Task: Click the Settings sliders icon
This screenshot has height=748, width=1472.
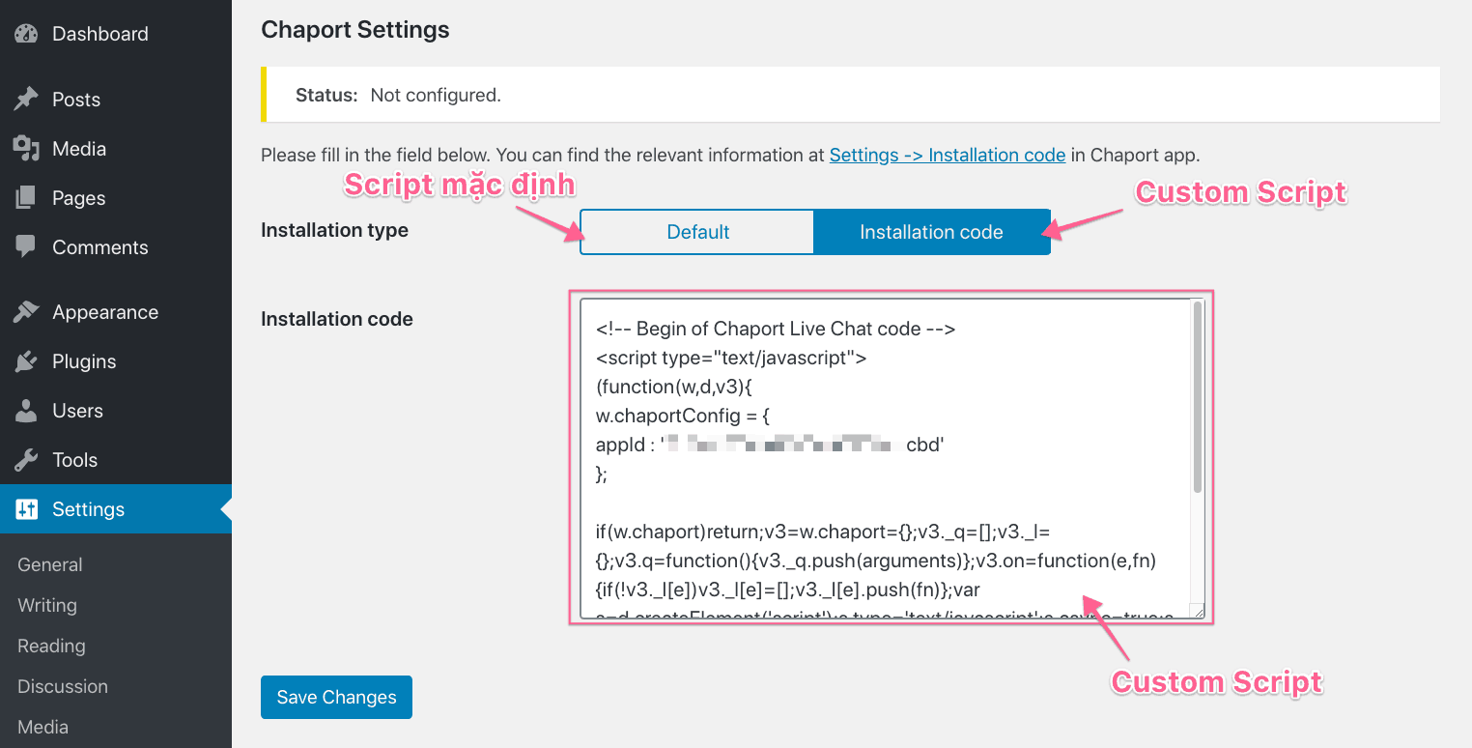Action: tap(26, 509)
